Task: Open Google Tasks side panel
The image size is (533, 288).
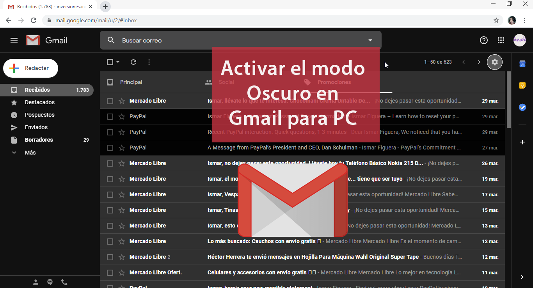Action: pos(522,107)
